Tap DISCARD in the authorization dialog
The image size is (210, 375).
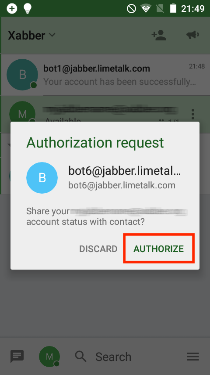98,249
